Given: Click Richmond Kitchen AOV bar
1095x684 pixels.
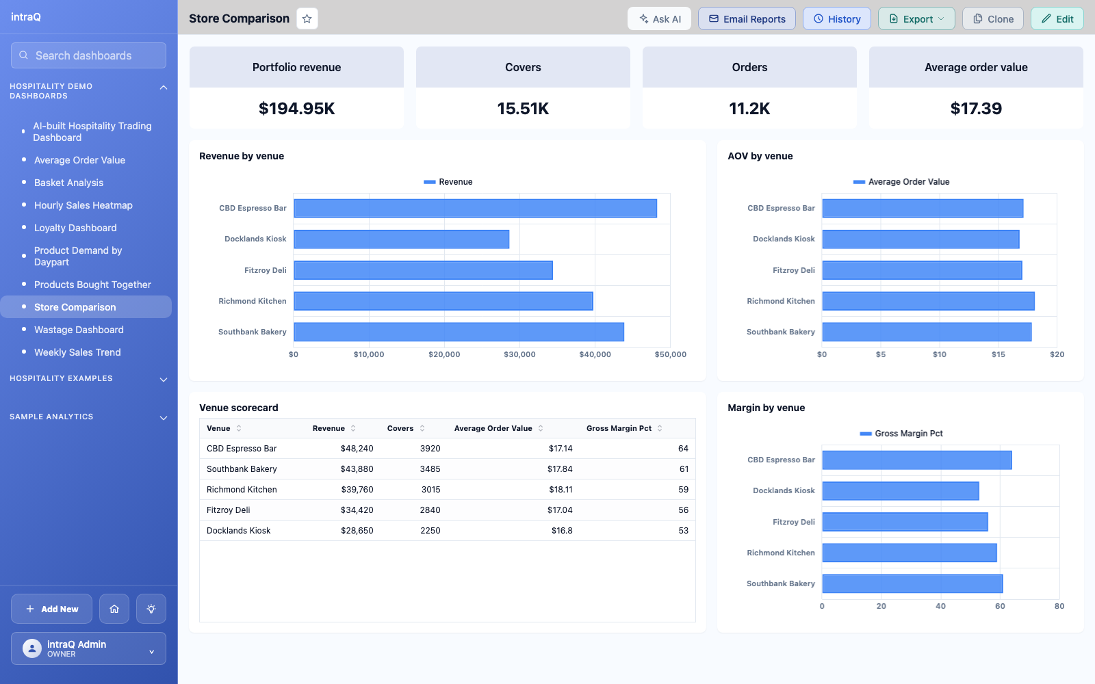Looking at the screenshot, I should coord(928,301).
